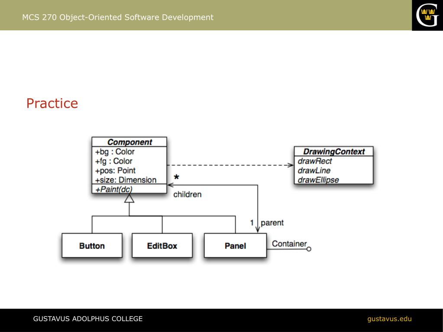The width and height of the screenshot is (443, 332).
Task: Click the "+bg : Color" attribute
Action: pyautogui.click(x=115, y=151)
